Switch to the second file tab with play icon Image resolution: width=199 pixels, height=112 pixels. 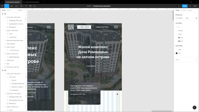[x=31, y=2]
